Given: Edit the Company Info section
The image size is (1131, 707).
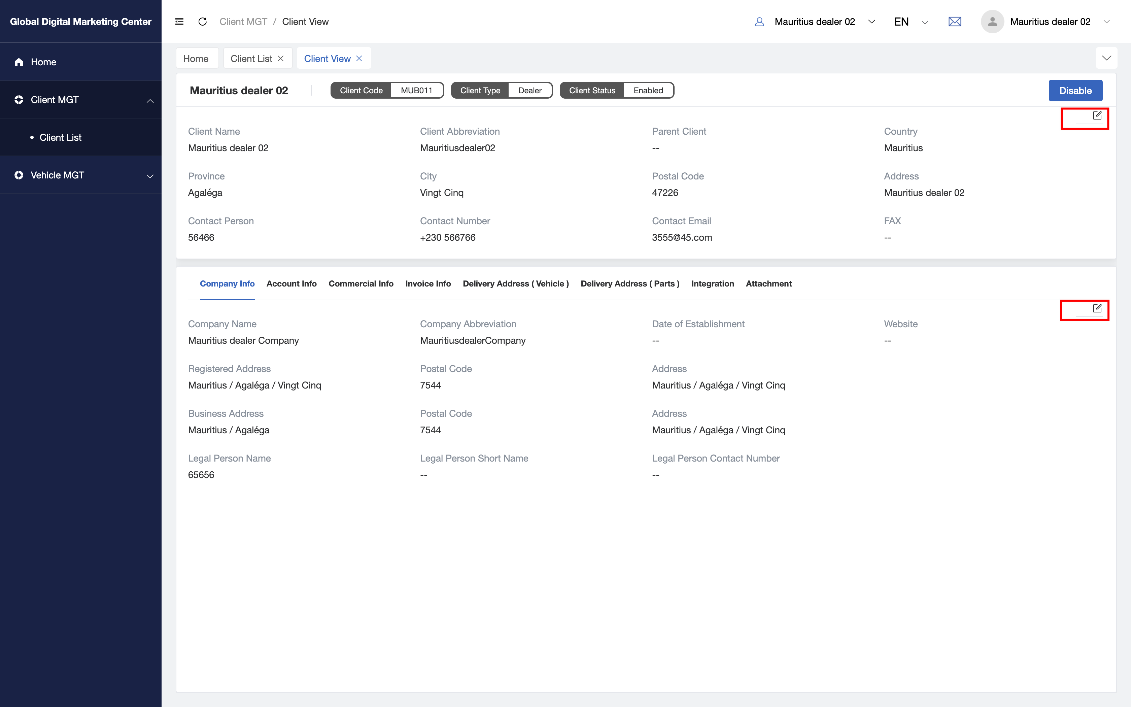Looking at the screenshot, I should click(x=1097, y=308).
